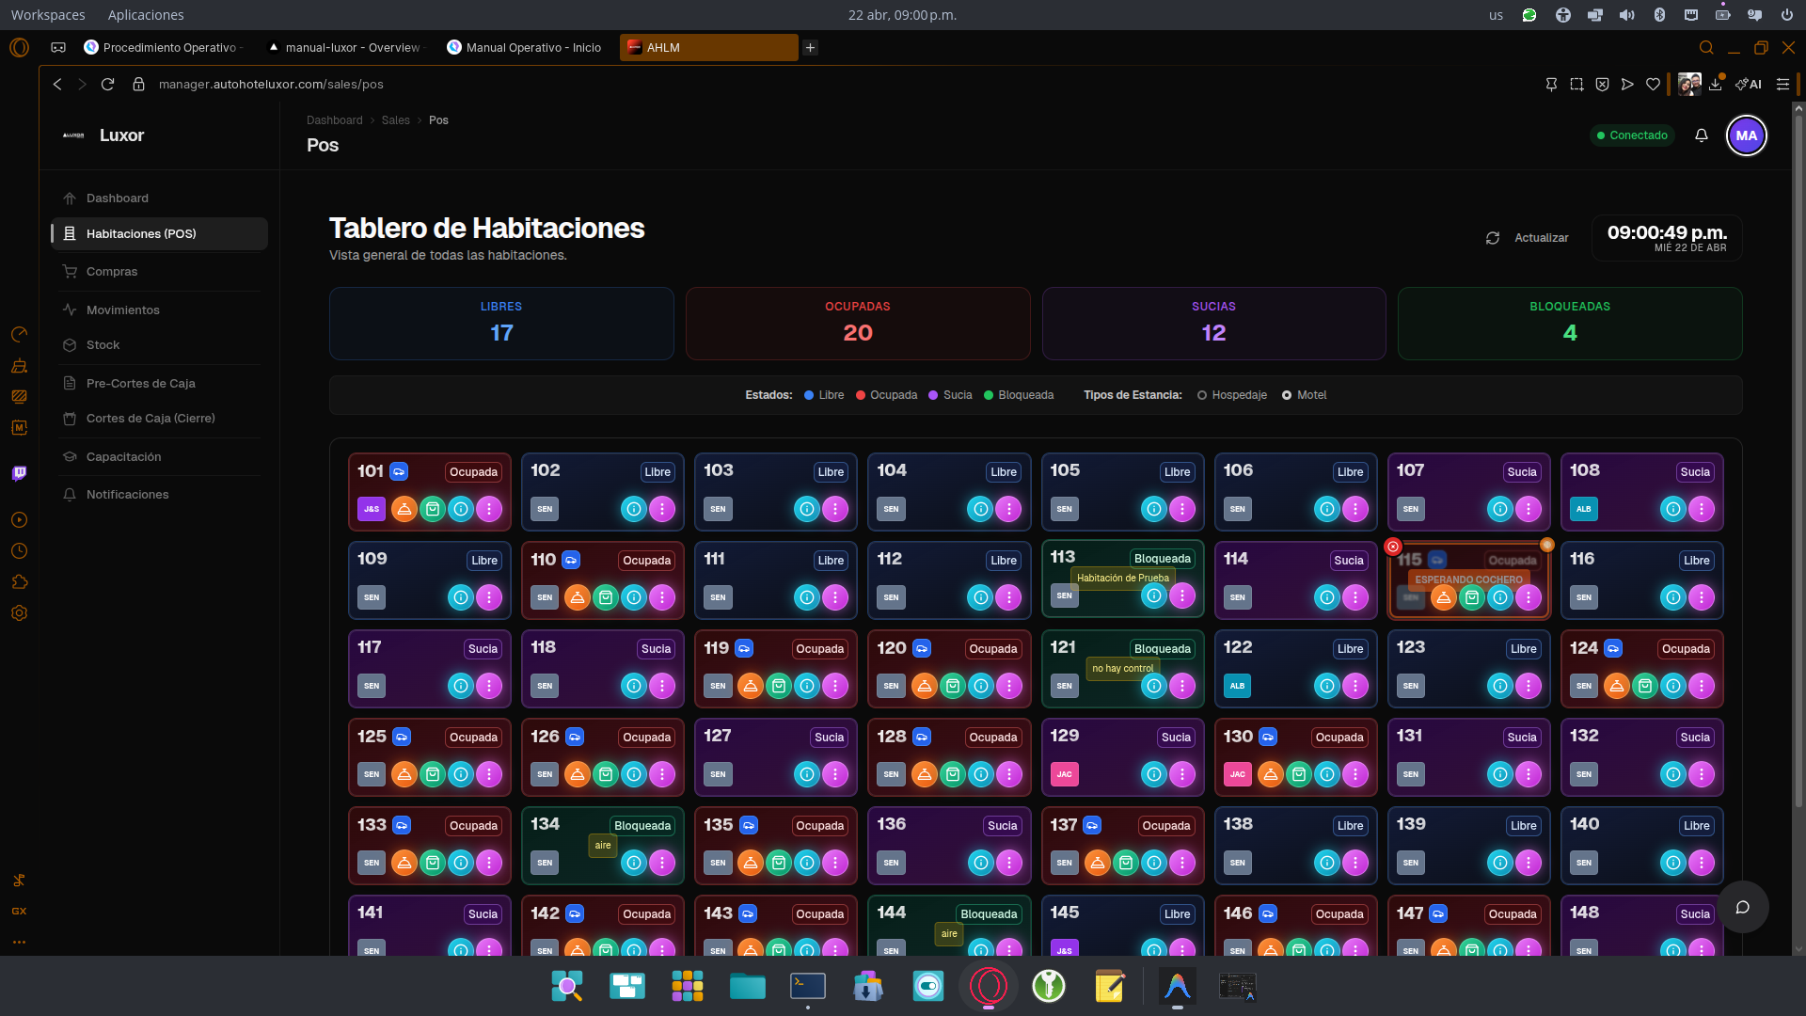Open browser downloads icon
The image size is (1806, 1016).
tap(1716, 84)
